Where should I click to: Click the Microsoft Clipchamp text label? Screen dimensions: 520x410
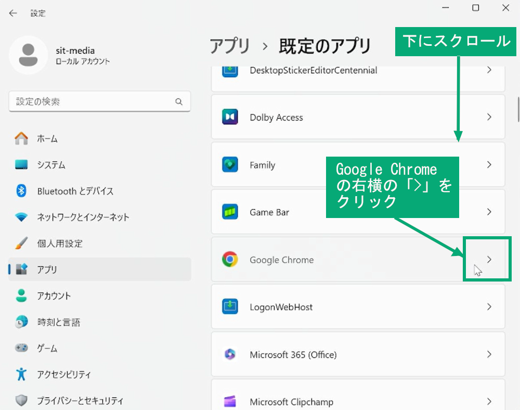(x=292, y=402)
